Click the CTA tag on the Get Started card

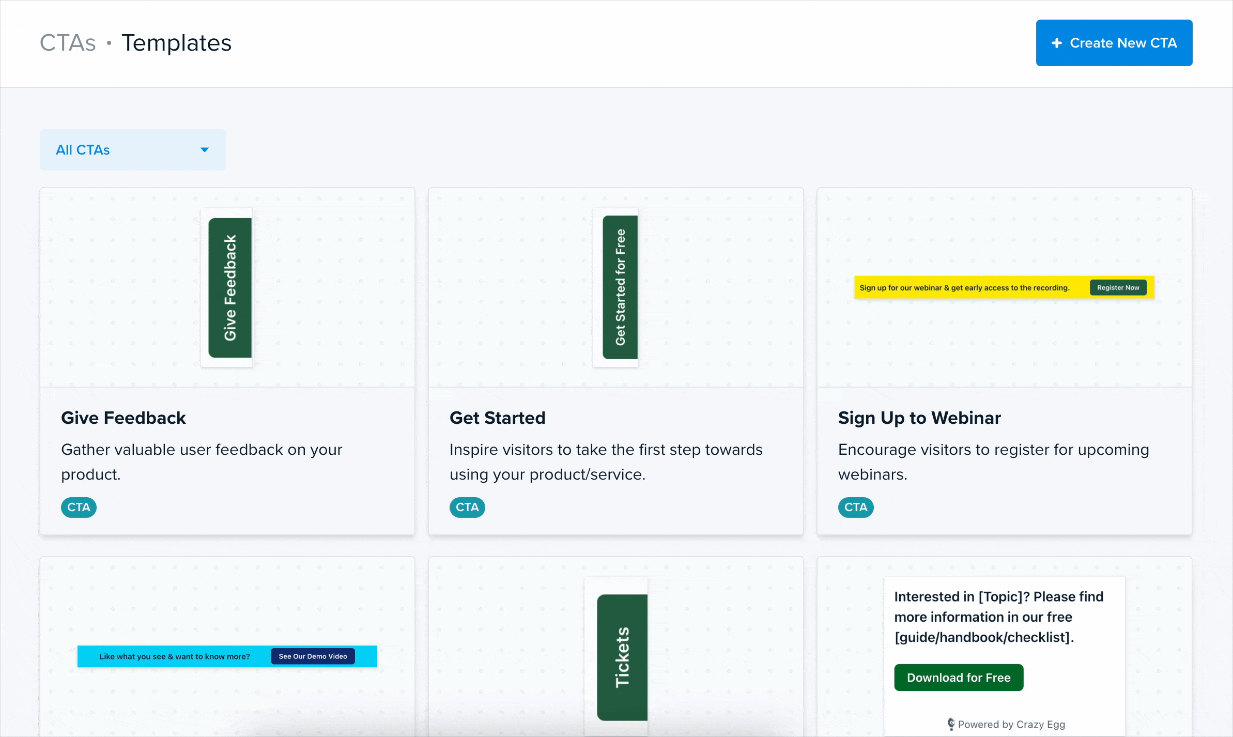(x=467, y=508)
